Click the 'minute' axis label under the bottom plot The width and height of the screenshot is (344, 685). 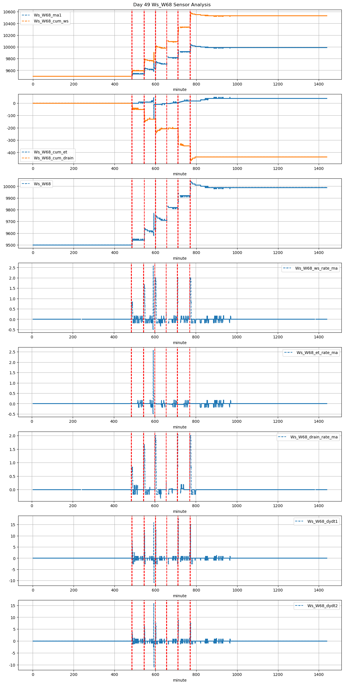180,680
